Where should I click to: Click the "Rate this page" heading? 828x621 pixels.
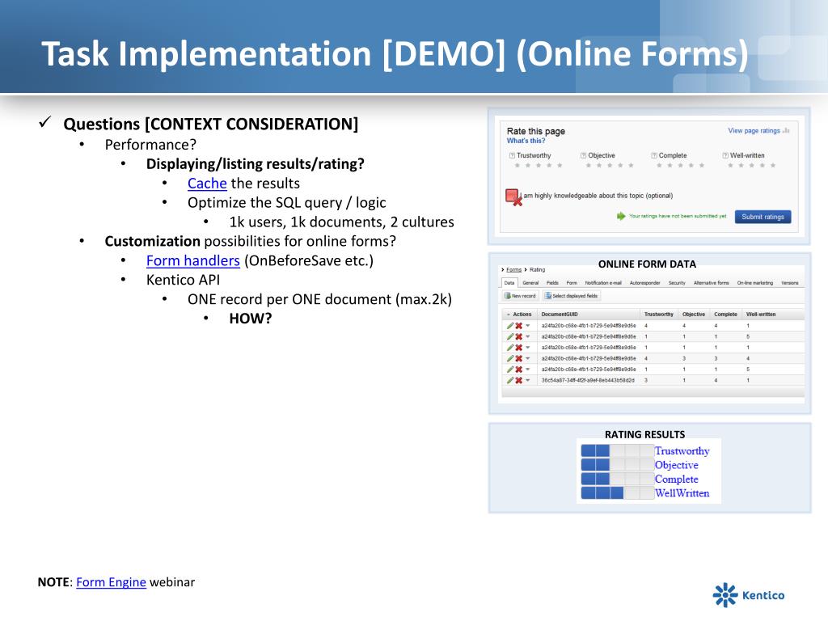pos(535,131)
